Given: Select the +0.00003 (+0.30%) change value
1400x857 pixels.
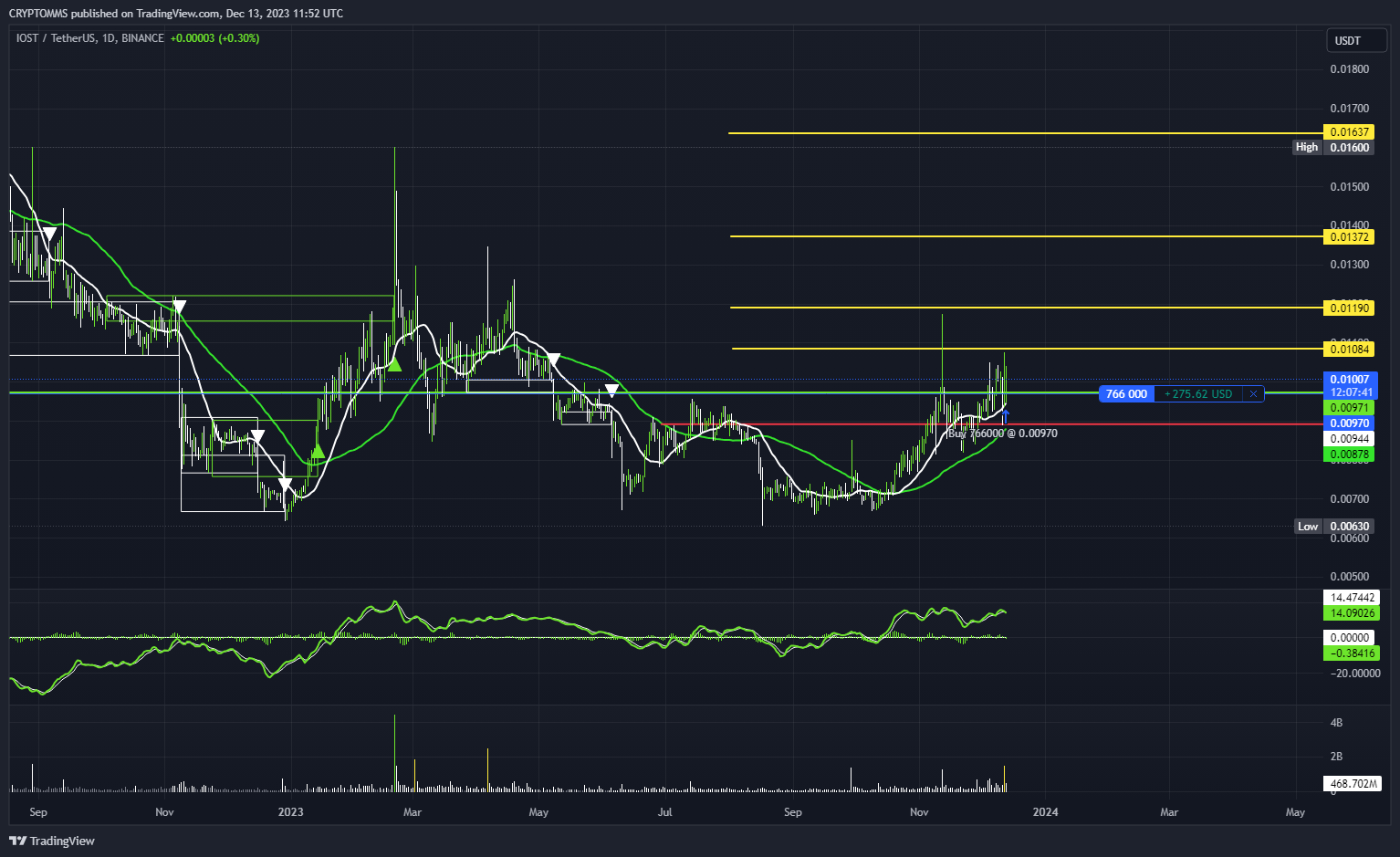Looking at the screenshot, I should (x=214, y=38).
